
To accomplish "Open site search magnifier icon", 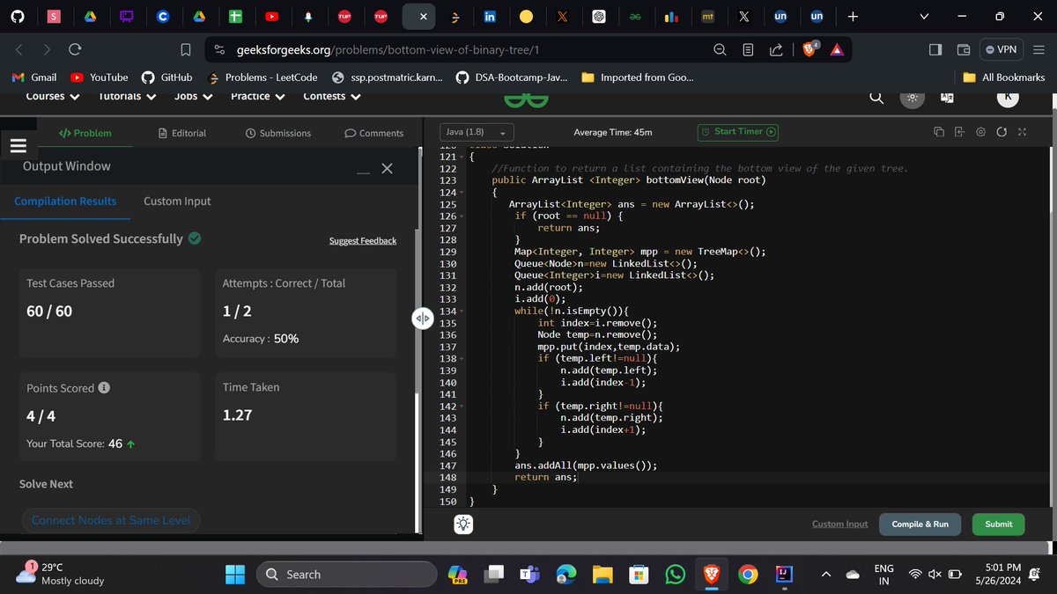I will [x=876, y=98].
